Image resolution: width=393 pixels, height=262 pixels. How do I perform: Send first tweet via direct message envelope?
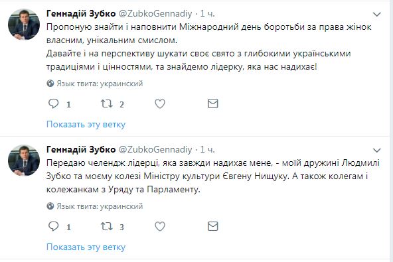pyautogui.click(x=213, y=103)
